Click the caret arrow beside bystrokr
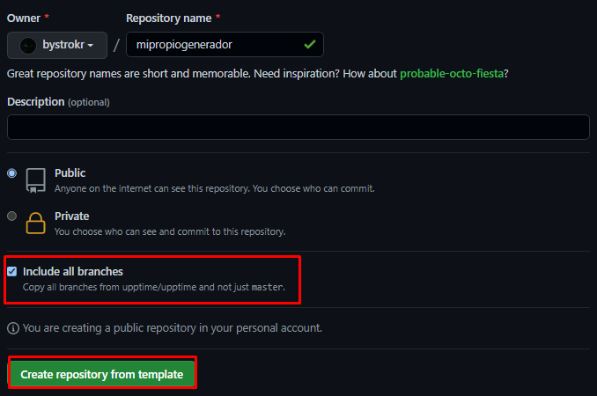The height and width of the screenshot is (396, 597). 90,46
